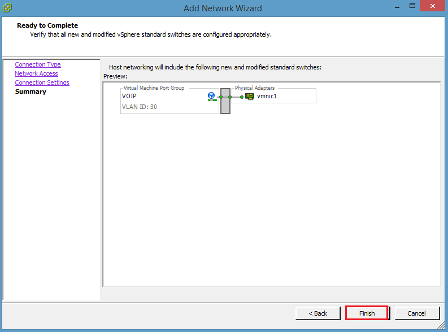Click the Finish button
The image size is (448, 332).
click(x=367, y=313)
